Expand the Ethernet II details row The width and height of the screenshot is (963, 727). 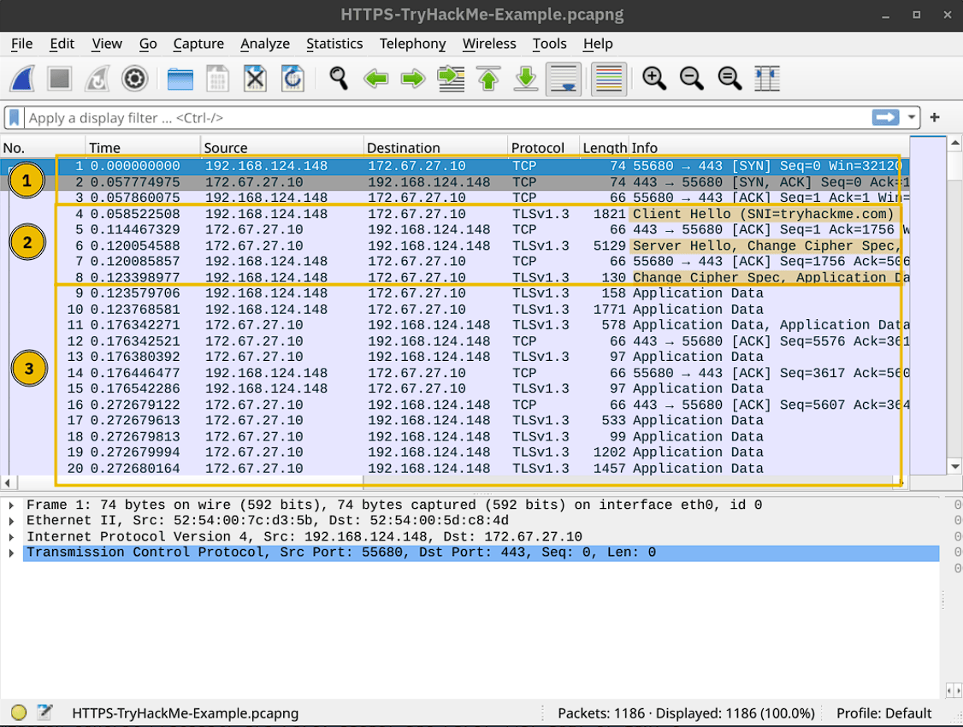[x=11, y=521]
